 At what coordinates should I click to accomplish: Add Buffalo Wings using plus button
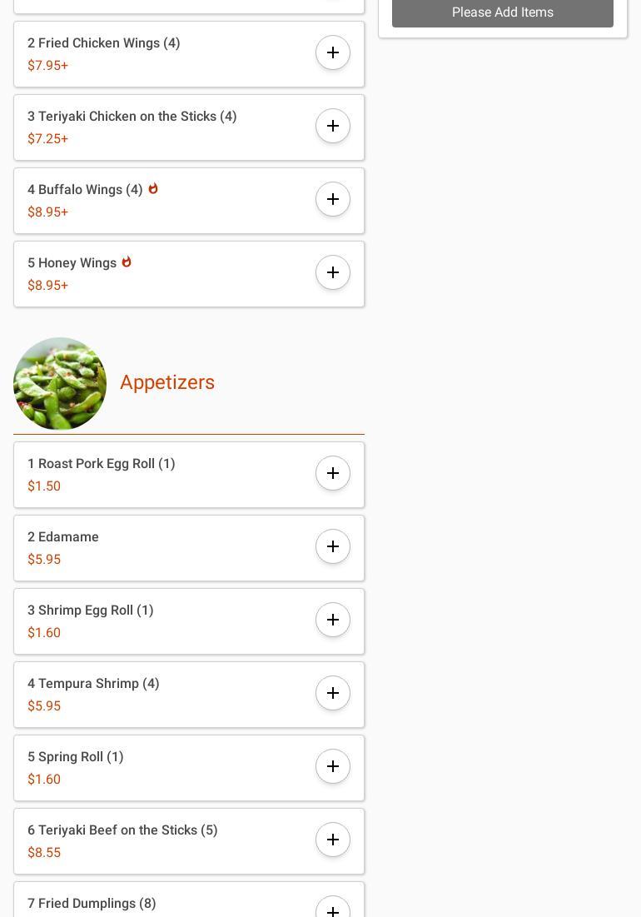click(x=333, y=199)
